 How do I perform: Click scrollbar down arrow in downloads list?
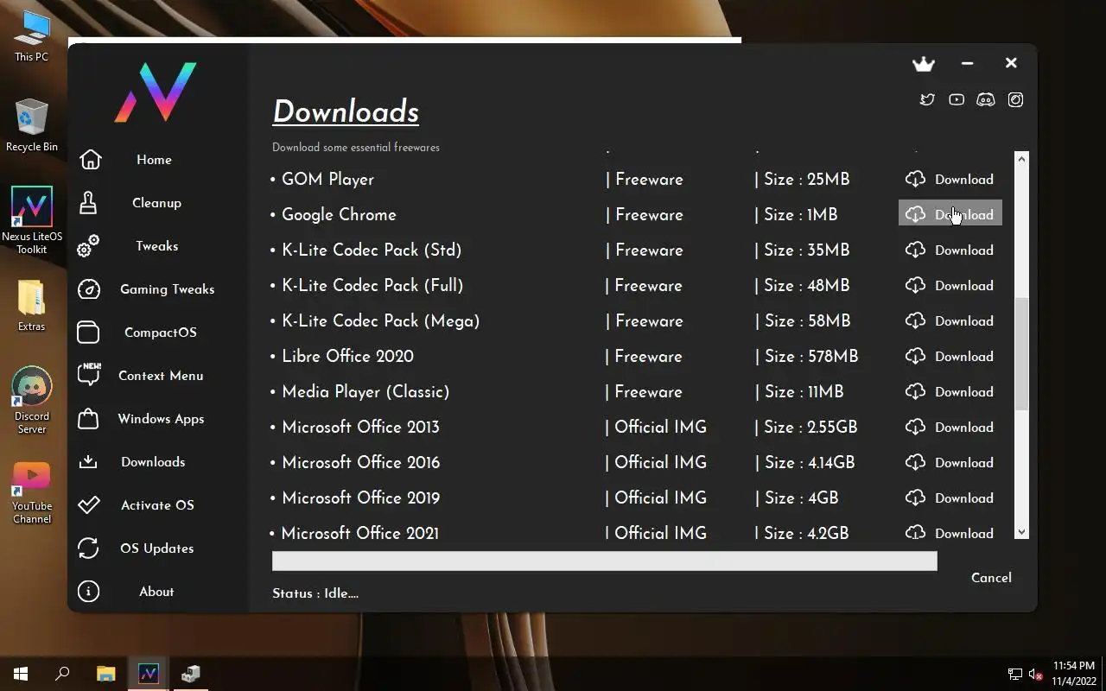[1022, 532]
